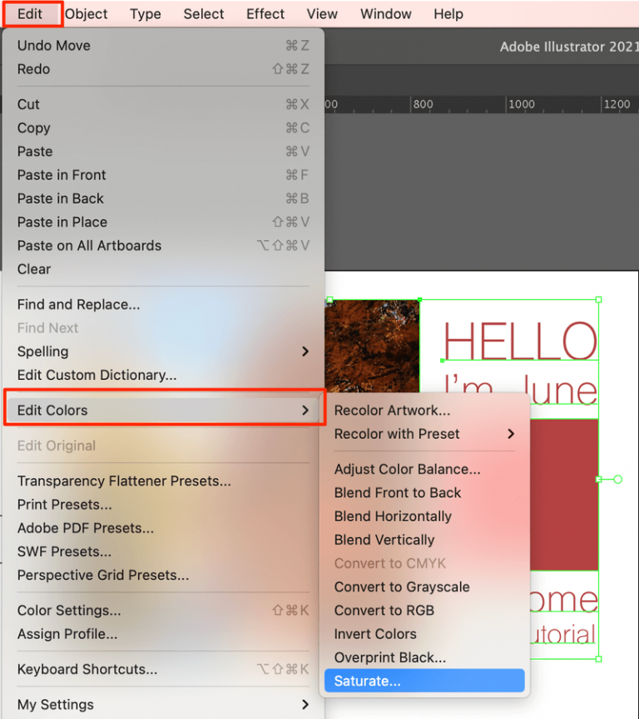Click the HELLO text on the artboard
Screen dimensions: 639x719
pyautogui.click(x=520, y=341)
